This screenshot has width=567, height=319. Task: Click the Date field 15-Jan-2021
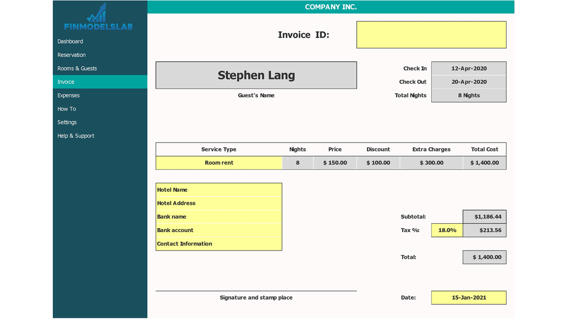(469, 298)
